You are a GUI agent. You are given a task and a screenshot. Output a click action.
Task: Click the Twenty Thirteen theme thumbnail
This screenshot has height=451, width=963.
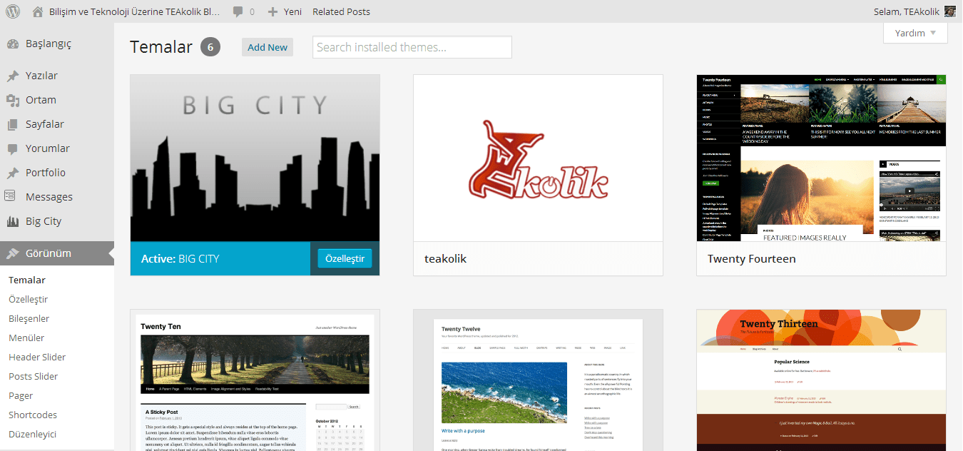tap(822, 380)
